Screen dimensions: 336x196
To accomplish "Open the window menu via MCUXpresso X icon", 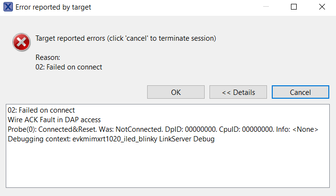I will [x=8, y=7].
